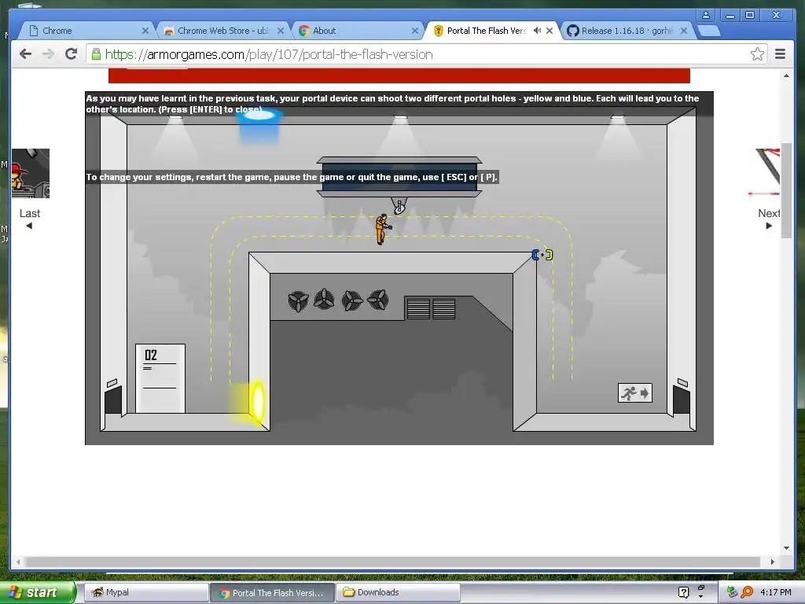Open the Chrome user profile button
This screenshot has height=604, width=805.
(706, 15)
